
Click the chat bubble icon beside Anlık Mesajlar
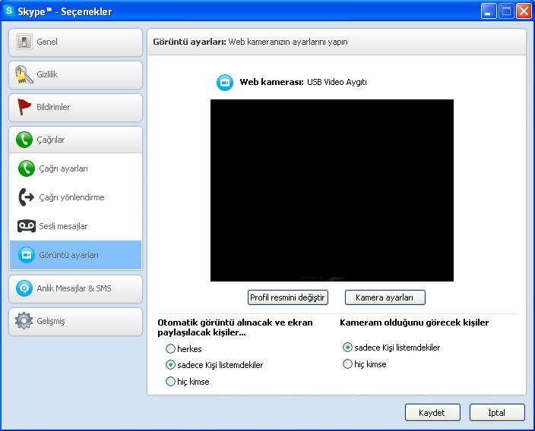pyautogui.click(x=24, y=288)
